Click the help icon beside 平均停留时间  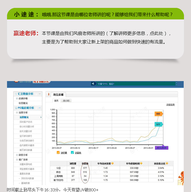point(141,163)
